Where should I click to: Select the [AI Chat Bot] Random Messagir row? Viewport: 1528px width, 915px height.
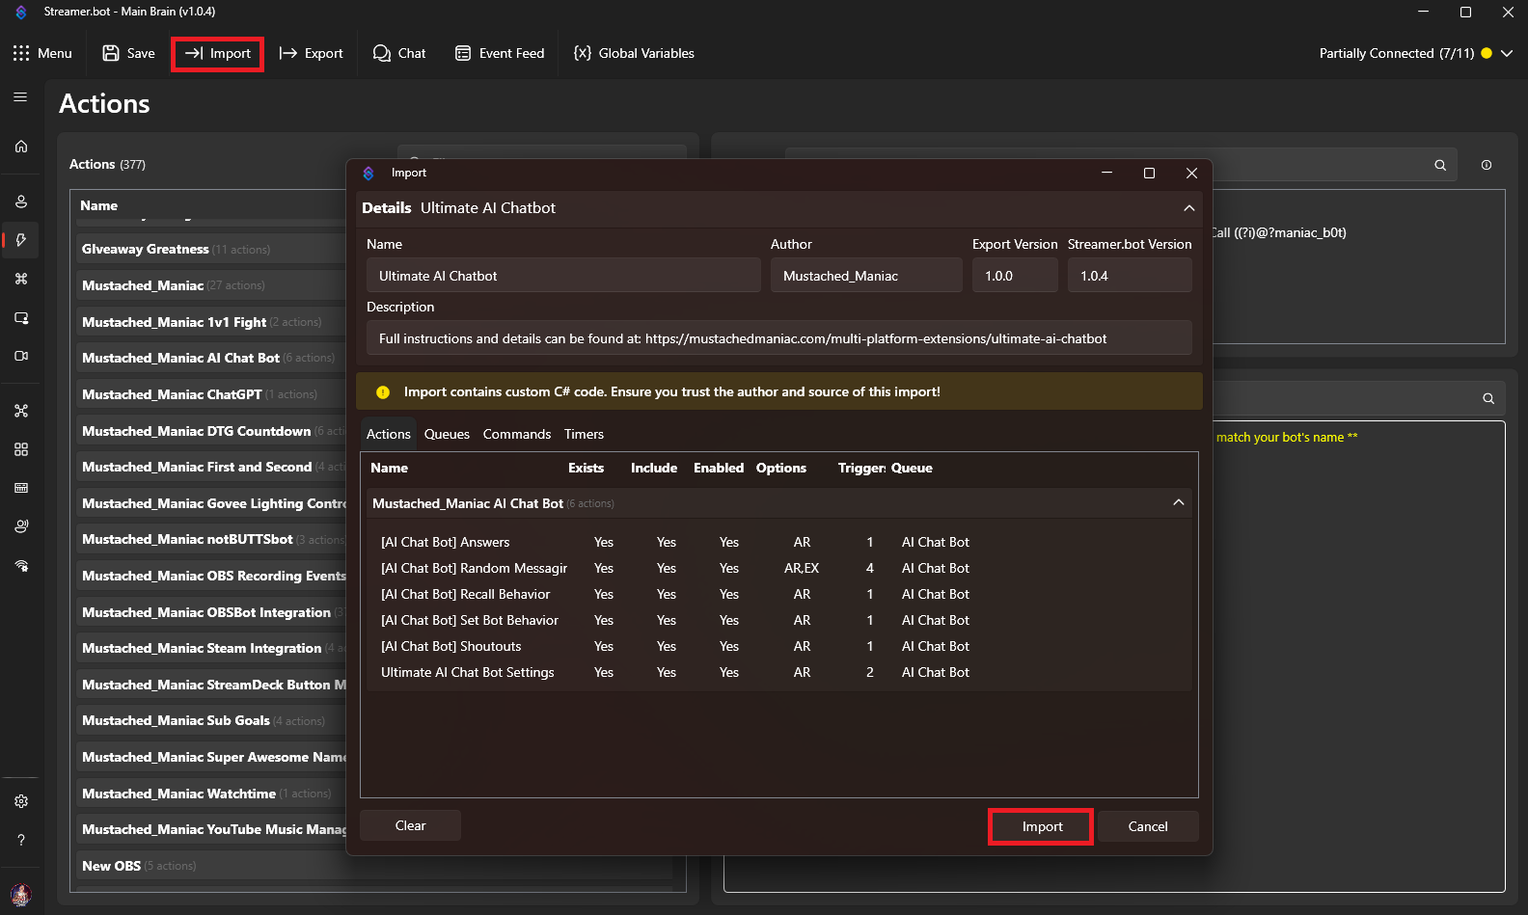pos(779,568)
